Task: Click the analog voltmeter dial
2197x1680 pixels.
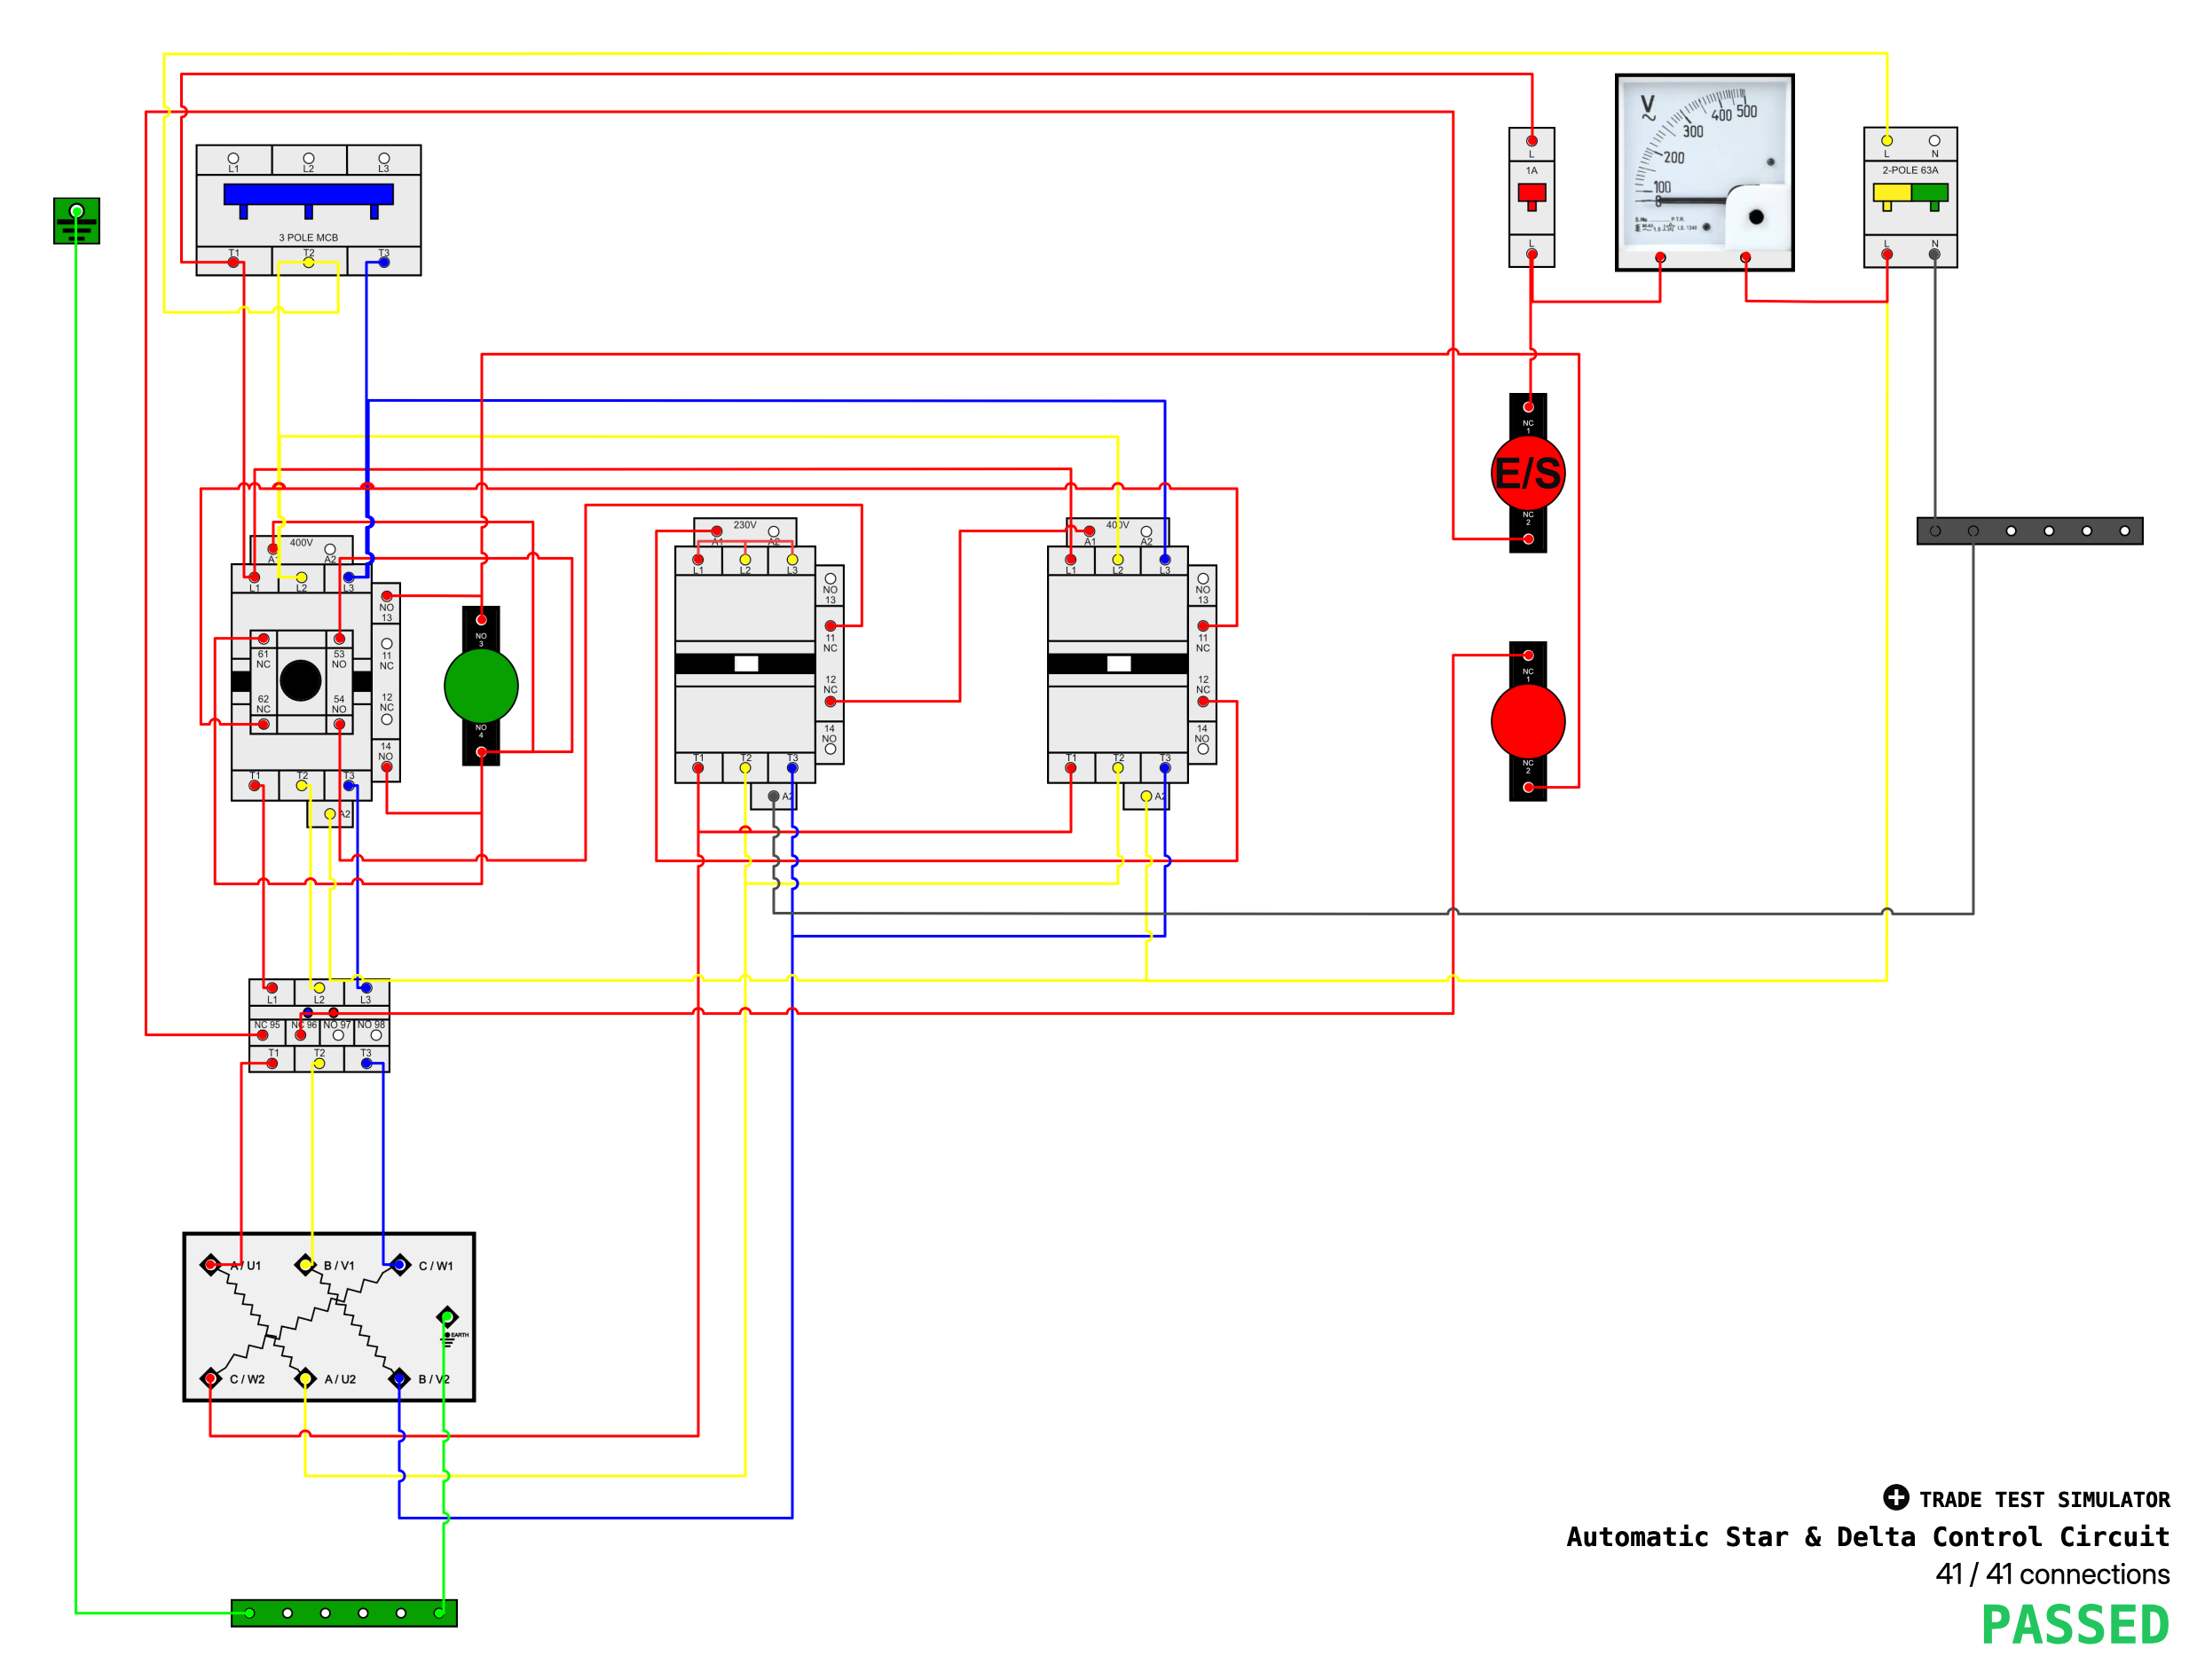Action: [x=1704, y=171]
